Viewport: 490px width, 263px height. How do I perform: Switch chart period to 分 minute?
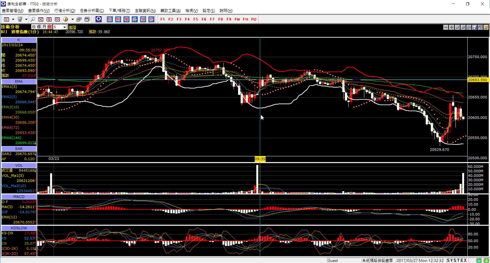(49, 27)
